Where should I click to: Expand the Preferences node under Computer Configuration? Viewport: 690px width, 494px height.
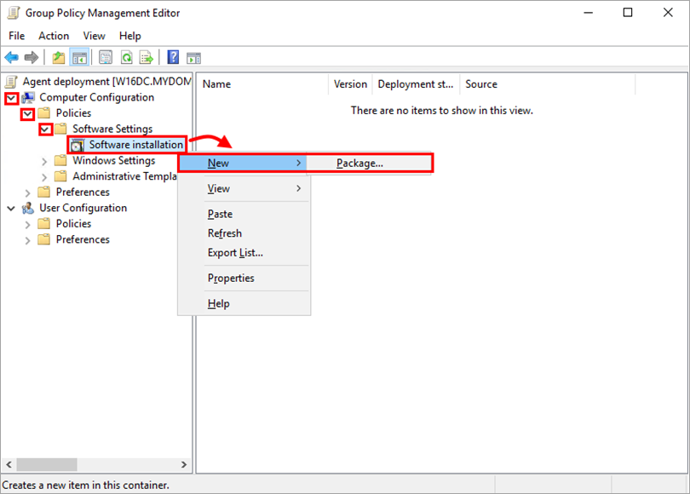point(26,192)
